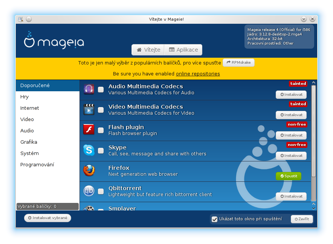Click the Skype logo icon
This screenshot has width=333, height=244.
click(x=89, y=150)
